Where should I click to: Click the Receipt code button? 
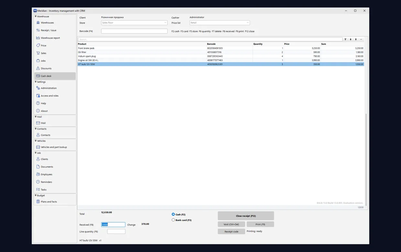click(231, 232)
